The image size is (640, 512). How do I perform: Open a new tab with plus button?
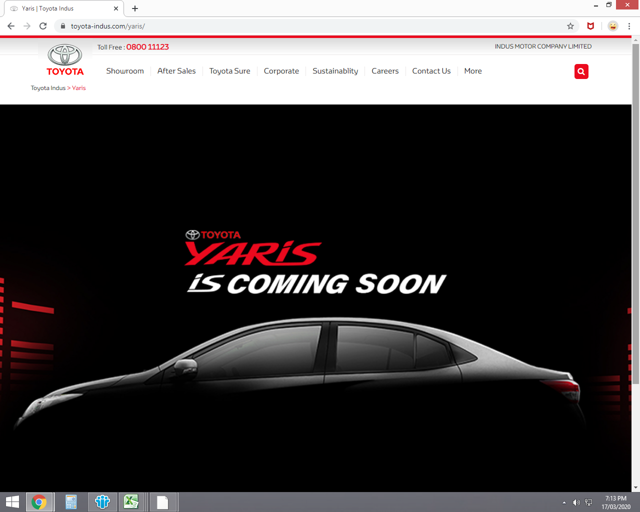point(135,8)
